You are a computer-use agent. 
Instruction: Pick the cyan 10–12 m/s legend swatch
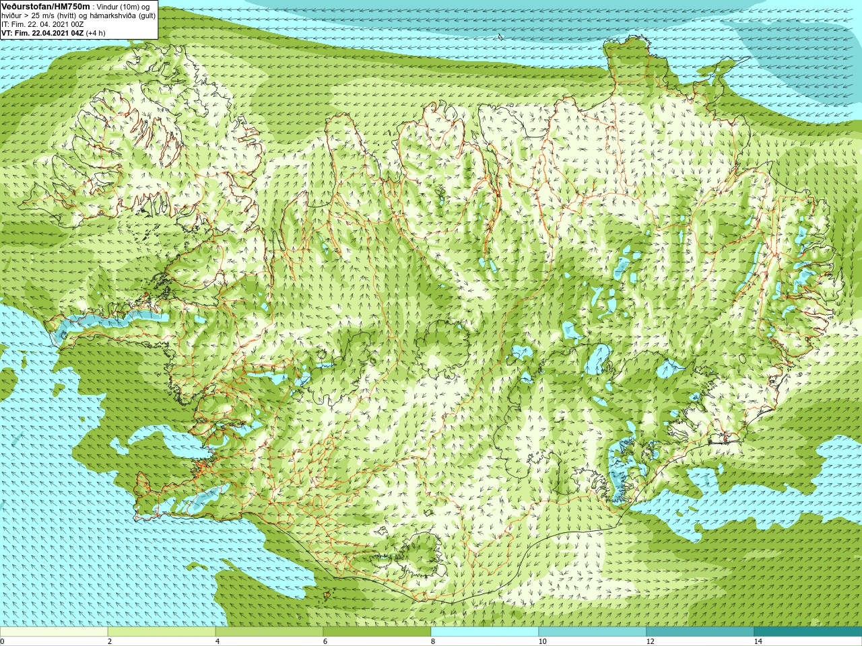(x=593, y=632)
